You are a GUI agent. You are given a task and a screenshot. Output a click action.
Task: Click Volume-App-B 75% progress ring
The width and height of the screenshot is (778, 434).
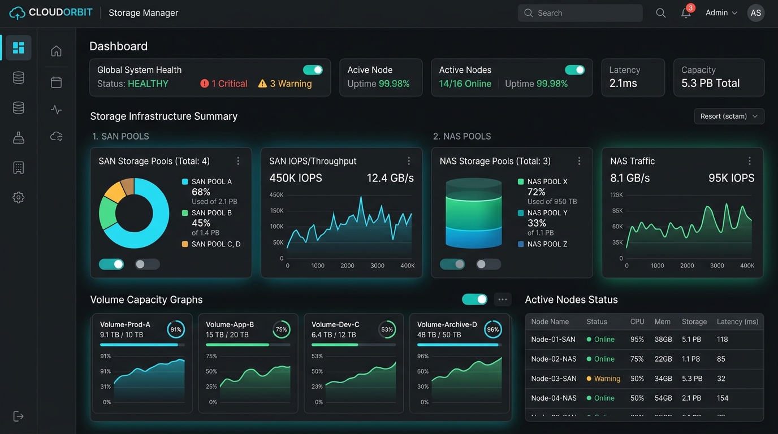[282, 329]
